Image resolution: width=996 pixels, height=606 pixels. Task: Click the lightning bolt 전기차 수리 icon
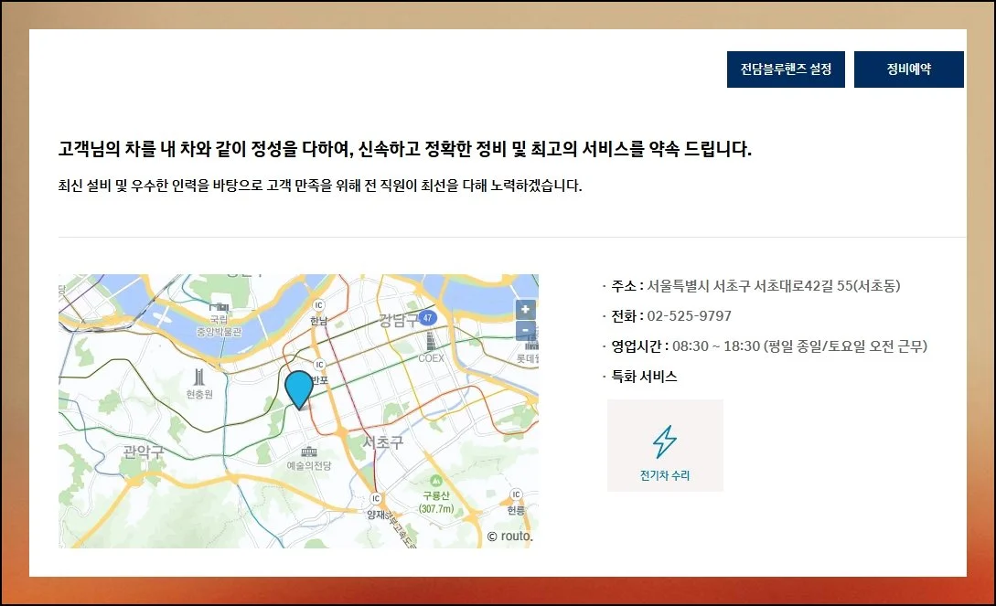665,441
